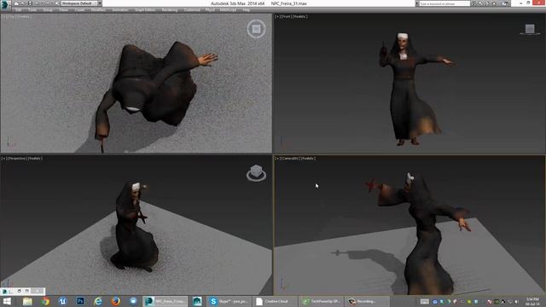This screenshot has height=307, width=546.
Task: Click the ViewCube in the Top viewport
Action: (256, 29)
